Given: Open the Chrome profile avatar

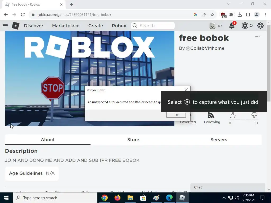Looking at the screenshot, I should tap(257, 15).
